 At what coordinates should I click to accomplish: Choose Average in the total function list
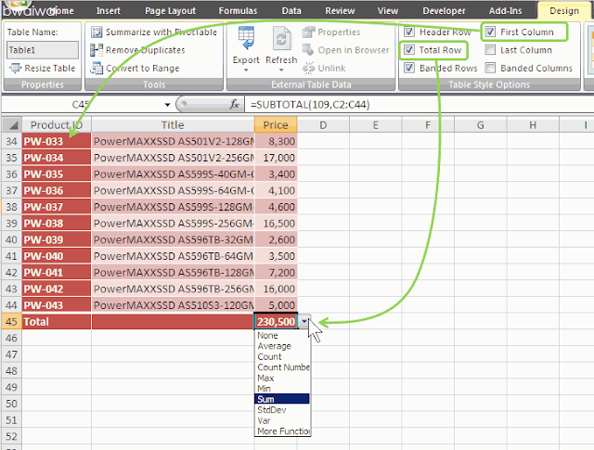coord(282,346)
